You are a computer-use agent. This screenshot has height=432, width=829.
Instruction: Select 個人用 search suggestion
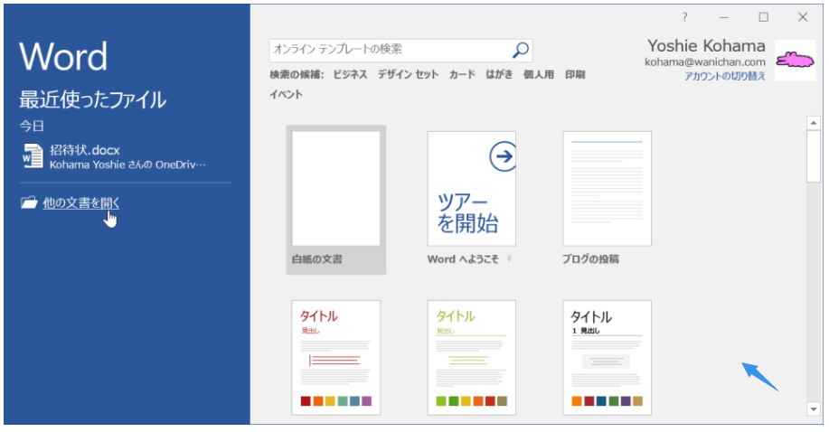click(x=539, y=74)
